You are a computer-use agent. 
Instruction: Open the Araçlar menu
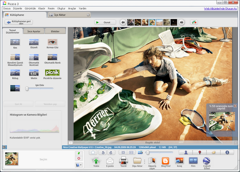point(72,9)
